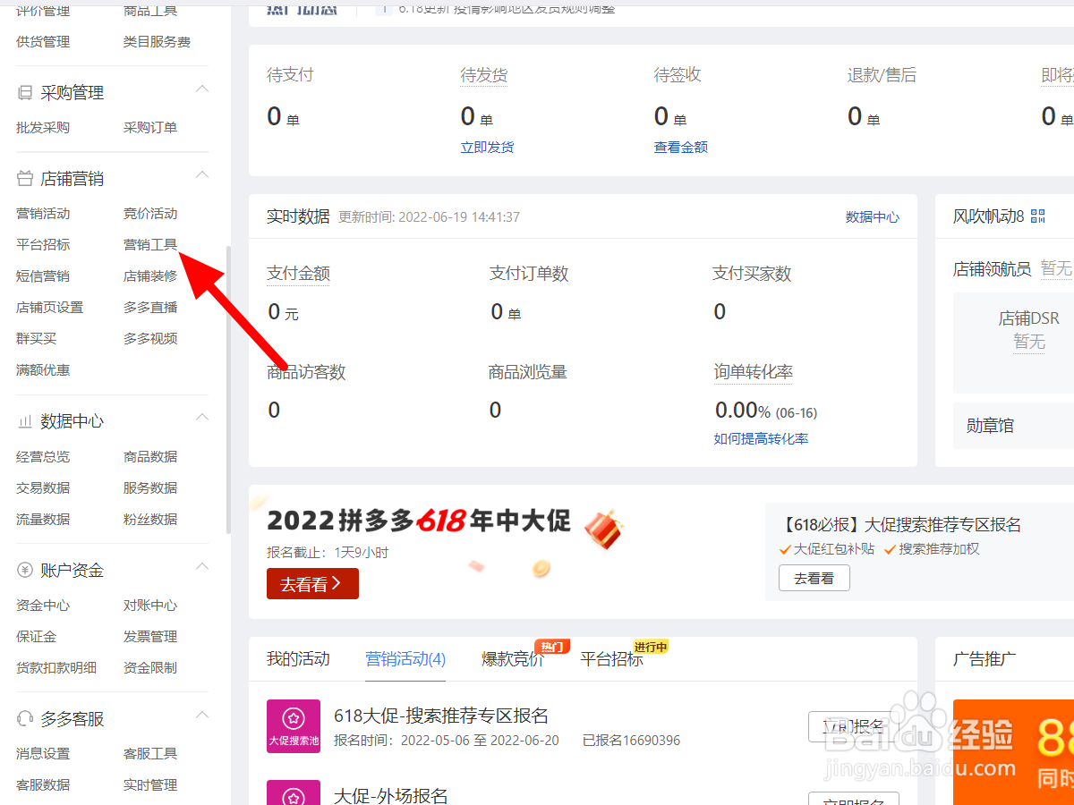Collapse the 账户资金 section chevron

click(x=202, y=567)
